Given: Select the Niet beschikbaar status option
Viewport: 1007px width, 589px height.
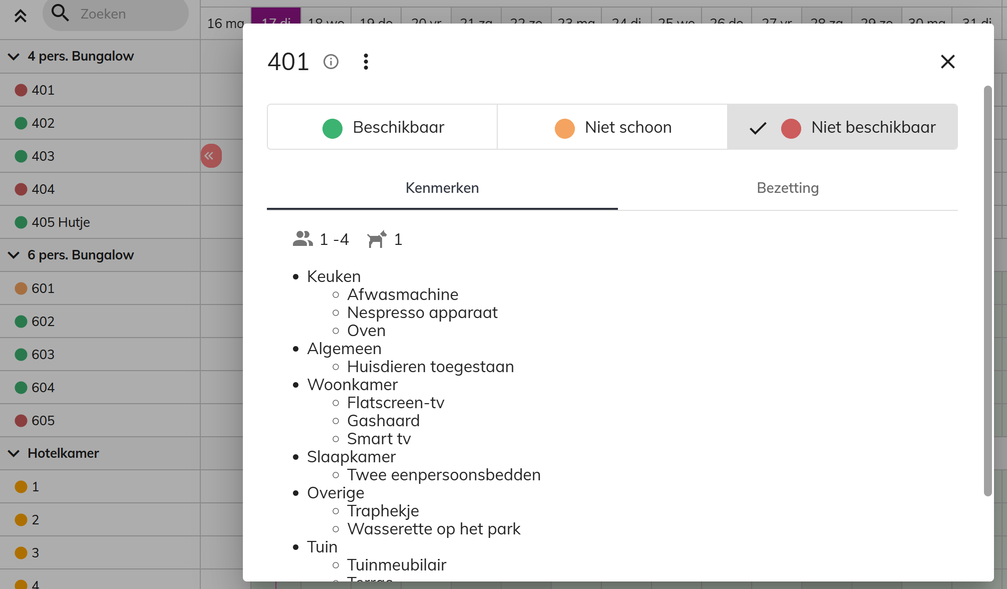Looking at the screenshot, I should [842, 127].
